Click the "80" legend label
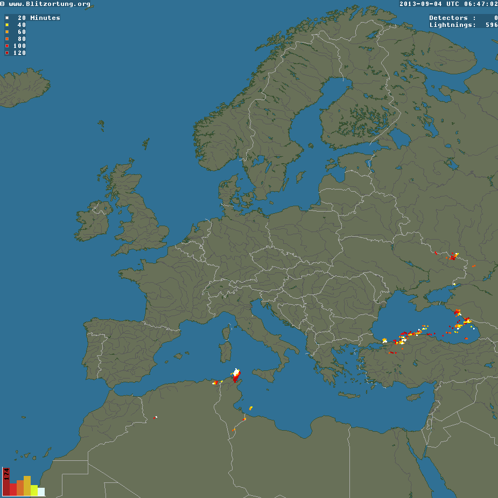The height and width of the screenshot is (498, 498). (x=22, y=39)
